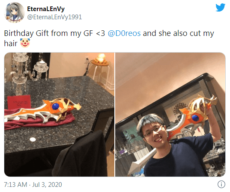Open the right photo of person holding sword

[170, 115]
